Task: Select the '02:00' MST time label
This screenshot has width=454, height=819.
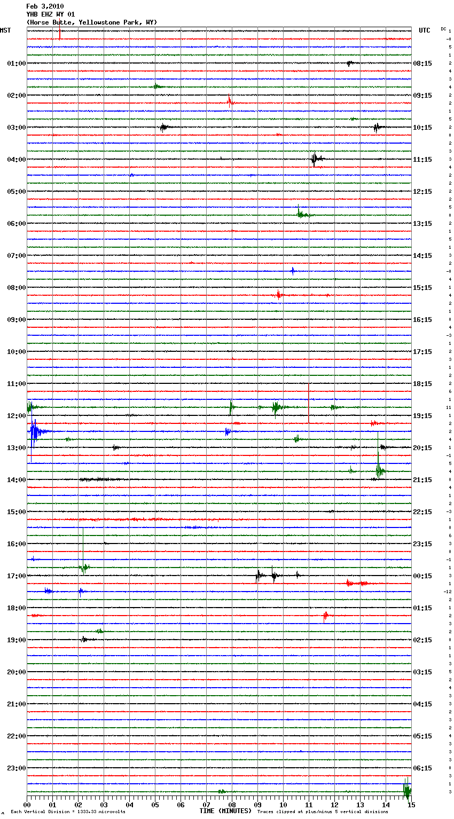Action: [17, 96]
